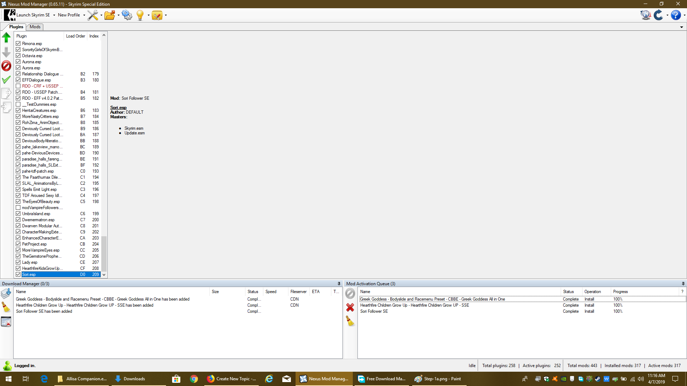Viewport: 687px width, 386px height.
Task: Click the open folder icon in toolbar
Action: [110, 15]
